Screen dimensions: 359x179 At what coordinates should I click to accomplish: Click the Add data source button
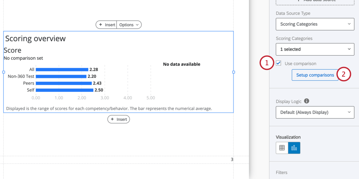click(315, 1)
